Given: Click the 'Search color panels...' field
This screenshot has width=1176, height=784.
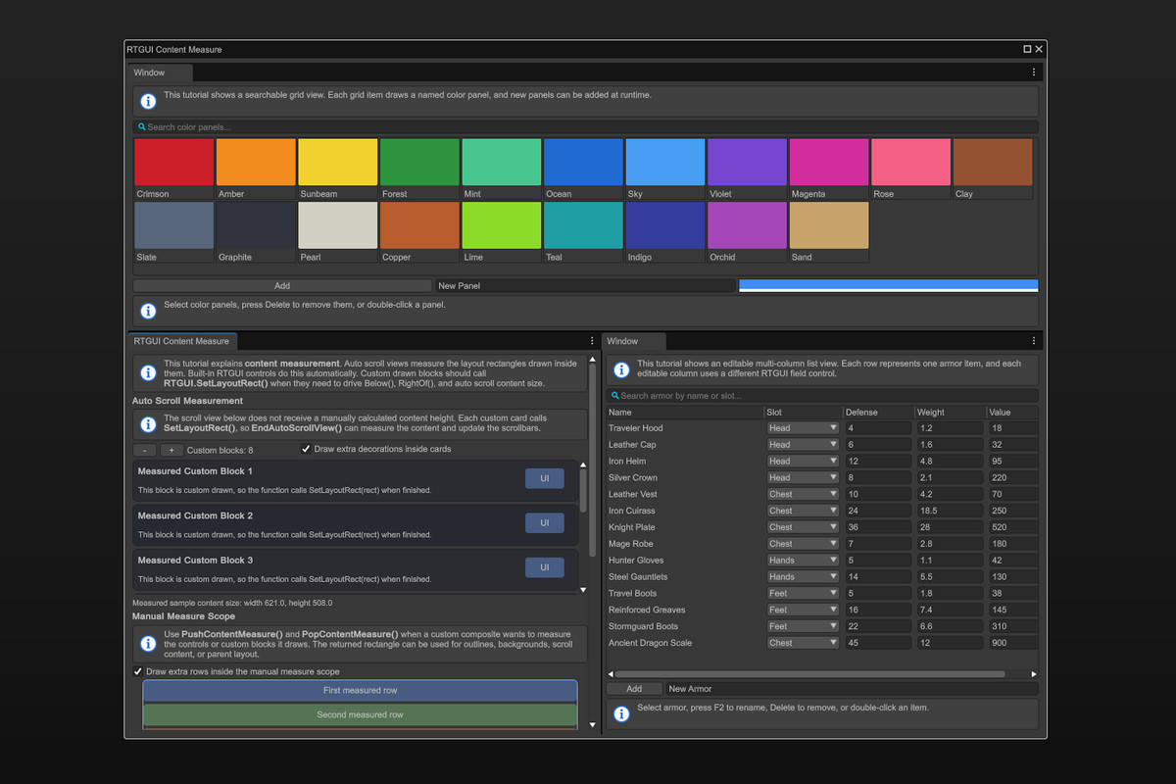Looking at the screenshot, I should (x=585, y=127).
